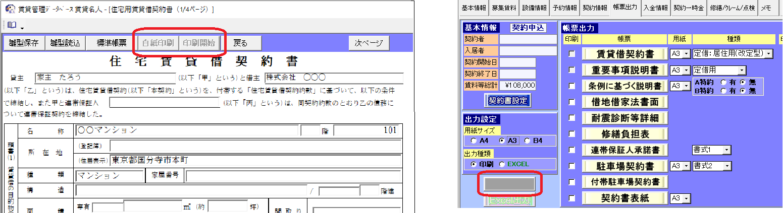Click the book icon in the toolbar
Screen dimensions: 783x213
12,25
